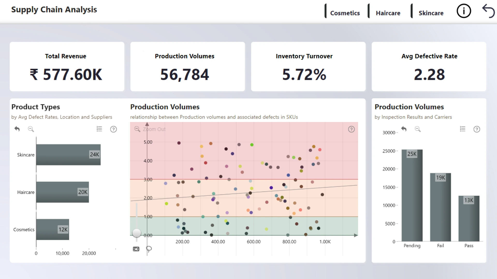
Task: Click the Total Revenue card
Action: (67, 66)
